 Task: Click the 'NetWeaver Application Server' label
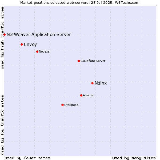[x=39, y=35]
